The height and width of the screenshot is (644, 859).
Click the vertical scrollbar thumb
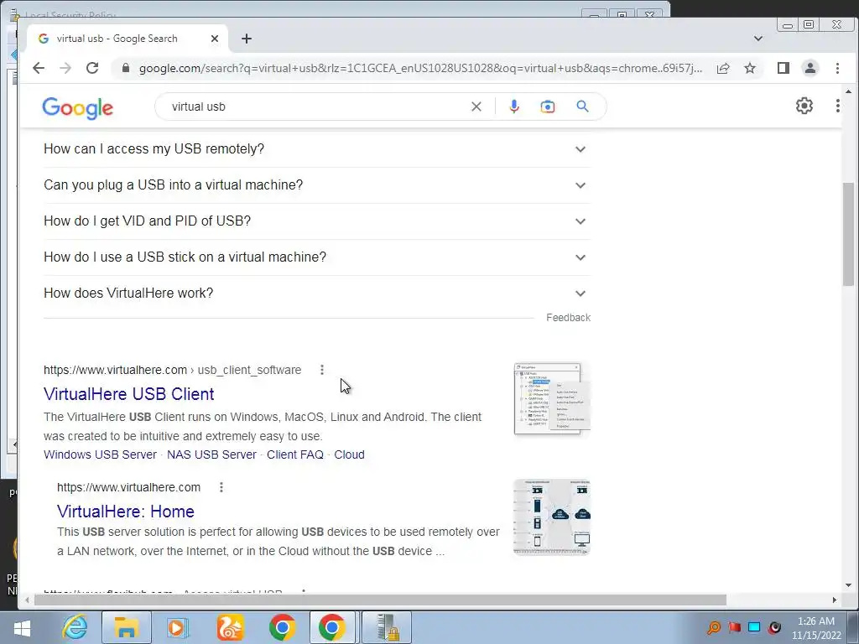849,234
